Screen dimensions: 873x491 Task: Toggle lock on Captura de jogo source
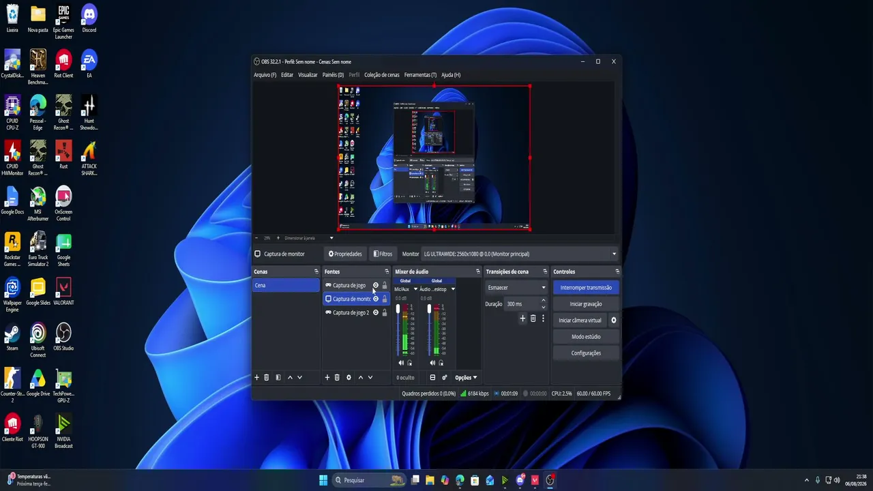[384, 285]
